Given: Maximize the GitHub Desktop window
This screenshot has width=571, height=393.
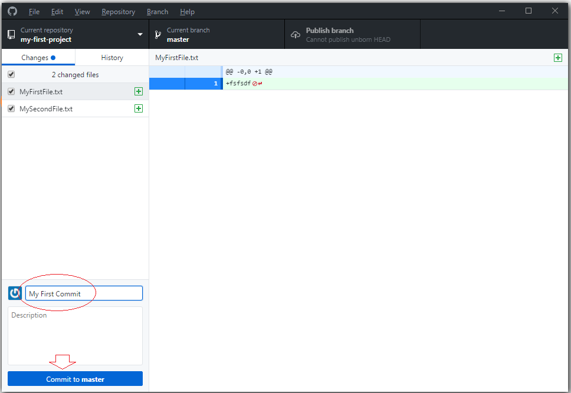Looking at the screenshot, I should click(x=529, y=11).
